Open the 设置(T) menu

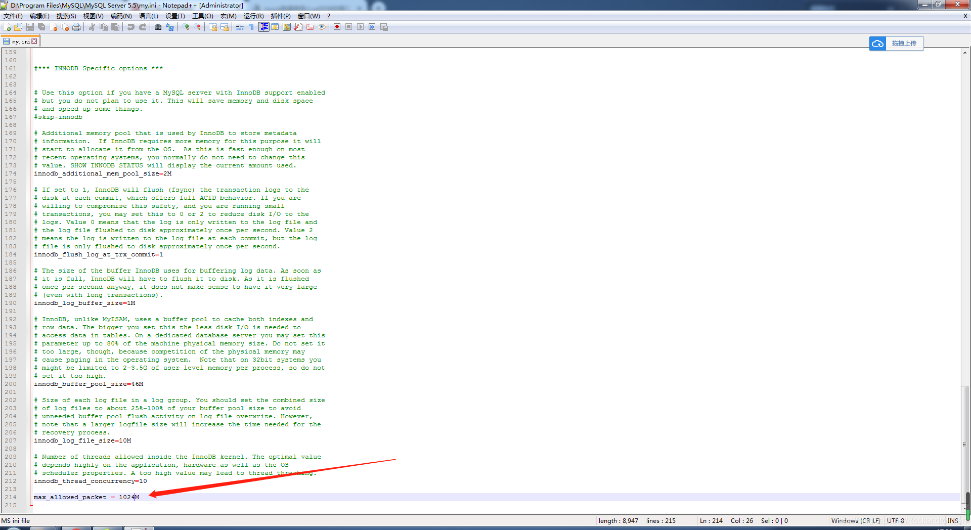(175, 16)
